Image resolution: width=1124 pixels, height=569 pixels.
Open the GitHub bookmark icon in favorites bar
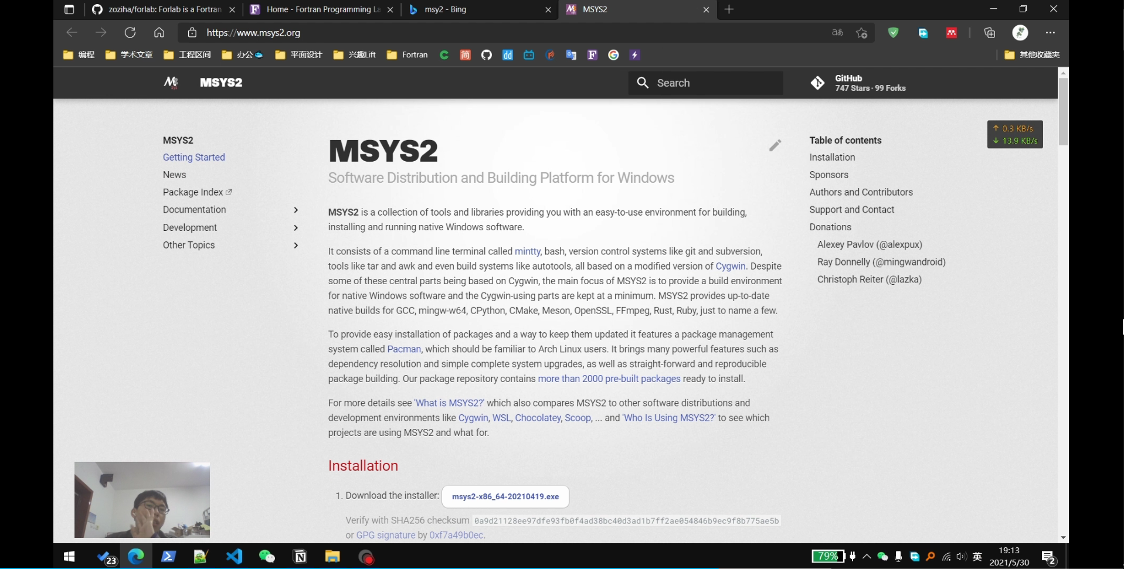pyautogui.click(x=486, y=55)
